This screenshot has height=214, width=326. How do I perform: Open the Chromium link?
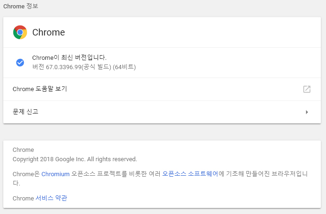tap(56, 174)
